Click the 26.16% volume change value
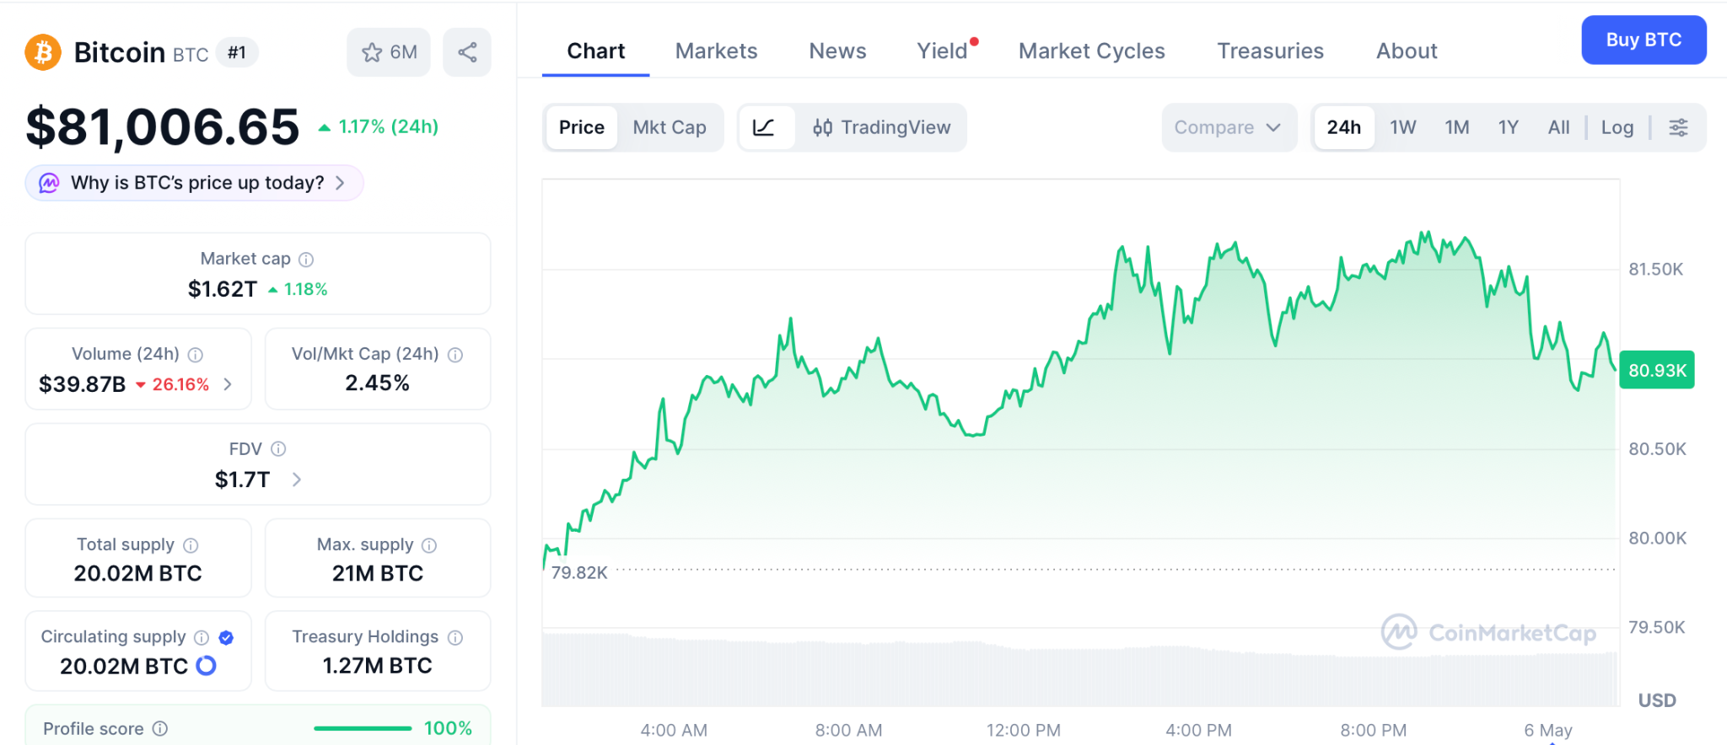Screen dimensions: 1727x745 pyautogui.click(x=173, y=384)
